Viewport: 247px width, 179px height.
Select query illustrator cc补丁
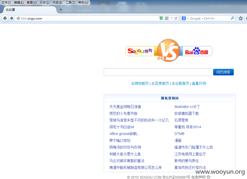pos(187,107)
